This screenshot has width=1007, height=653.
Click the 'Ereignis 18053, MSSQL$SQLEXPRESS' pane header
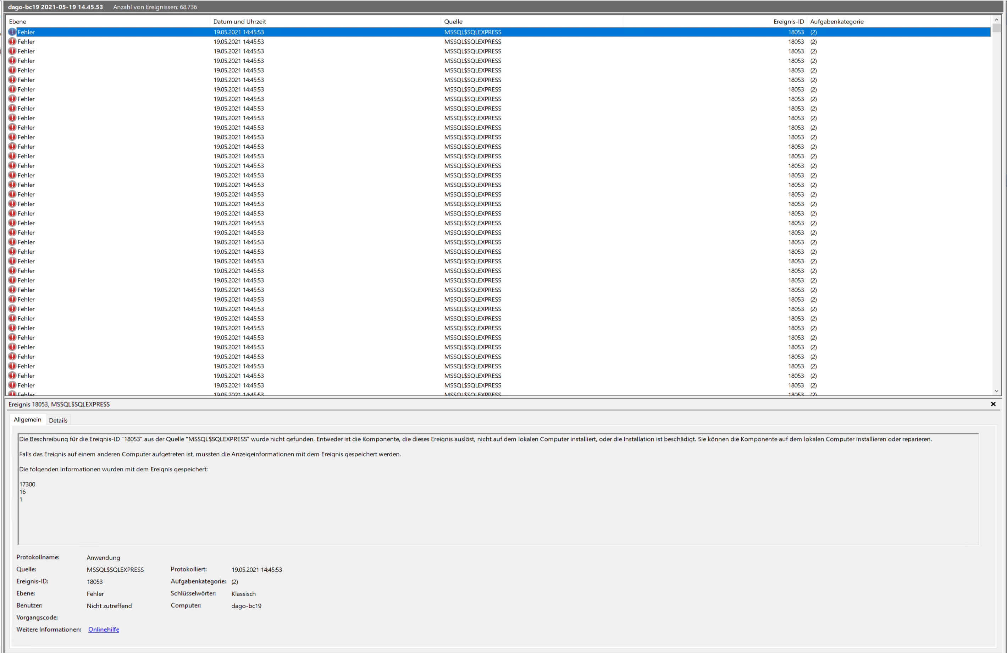[x=59, y=404]
